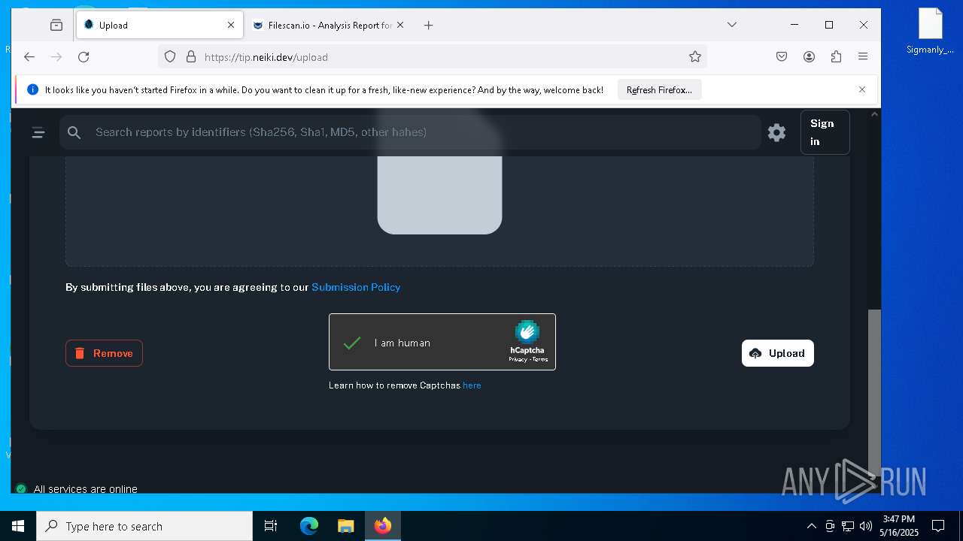Open File Explorer from taskbar
Viewport: 963px width, 541px height.
345,526
